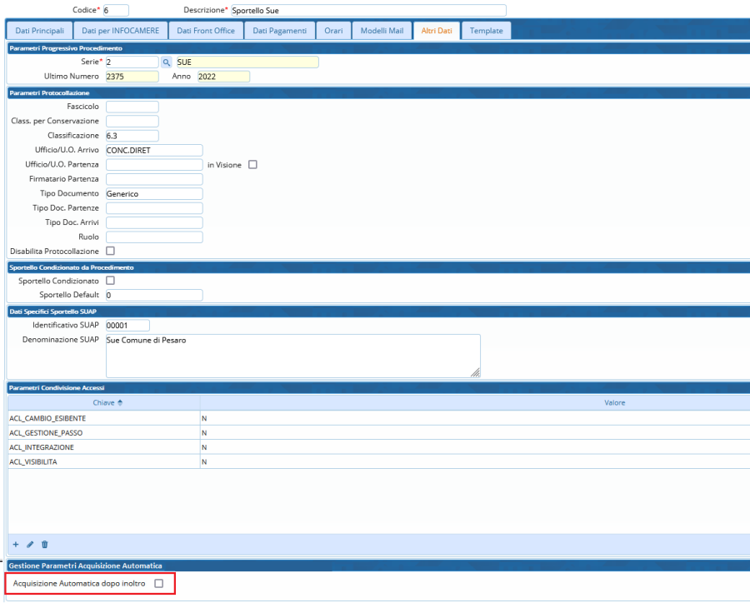Open the Orari tab
This screenshot has height=608, width=750.
click(333, 31)
